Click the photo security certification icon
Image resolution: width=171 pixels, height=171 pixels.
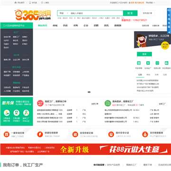(111, 134)
